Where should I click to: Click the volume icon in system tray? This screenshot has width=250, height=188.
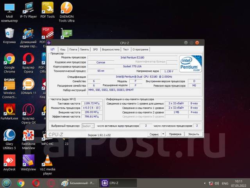216,183
